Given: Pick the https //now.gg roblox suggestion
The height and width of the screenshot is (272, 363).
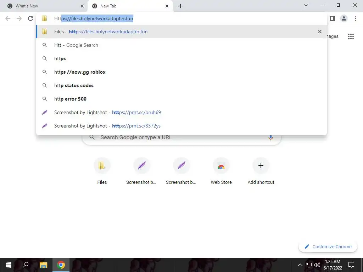Looking at the screenshot, I should (x=181, y=72).
